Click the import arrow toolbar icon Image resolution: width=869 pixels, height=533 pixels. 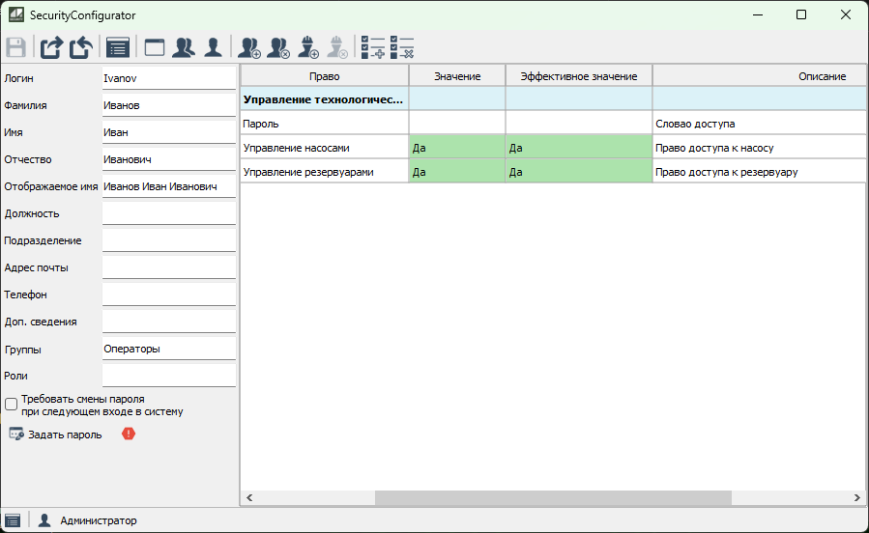click(80, 46)
